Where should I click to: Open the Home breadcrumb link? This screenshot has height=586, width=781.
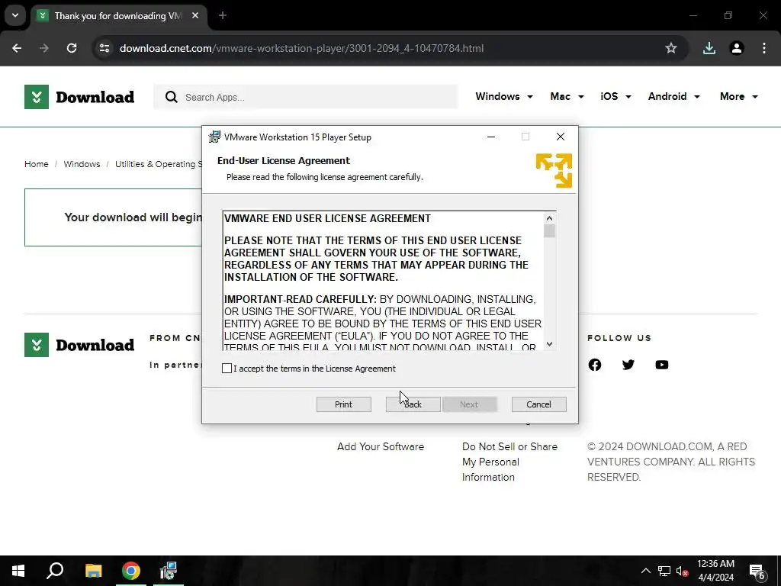point(37,164)
